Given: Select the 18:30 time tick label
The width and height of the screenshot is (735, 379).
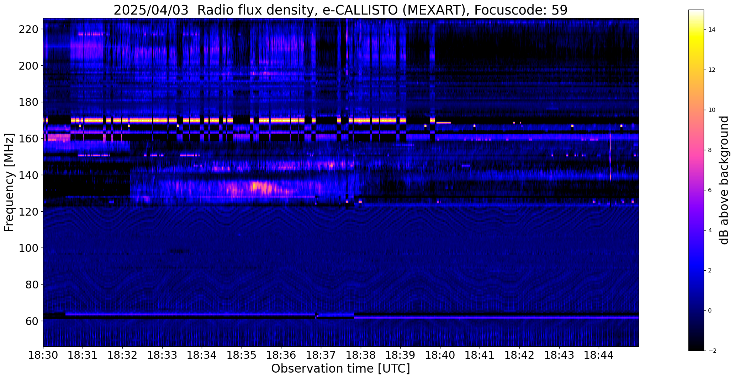Looking at the screenshot, I should (43, 355).
